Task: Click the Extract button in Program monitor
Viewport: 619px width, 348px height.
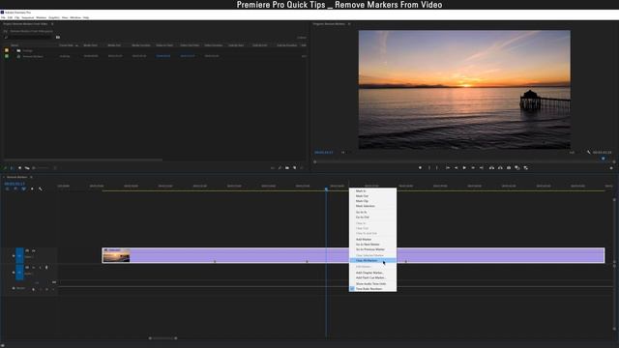Action: pyautogui.click(x=500, y=168)
